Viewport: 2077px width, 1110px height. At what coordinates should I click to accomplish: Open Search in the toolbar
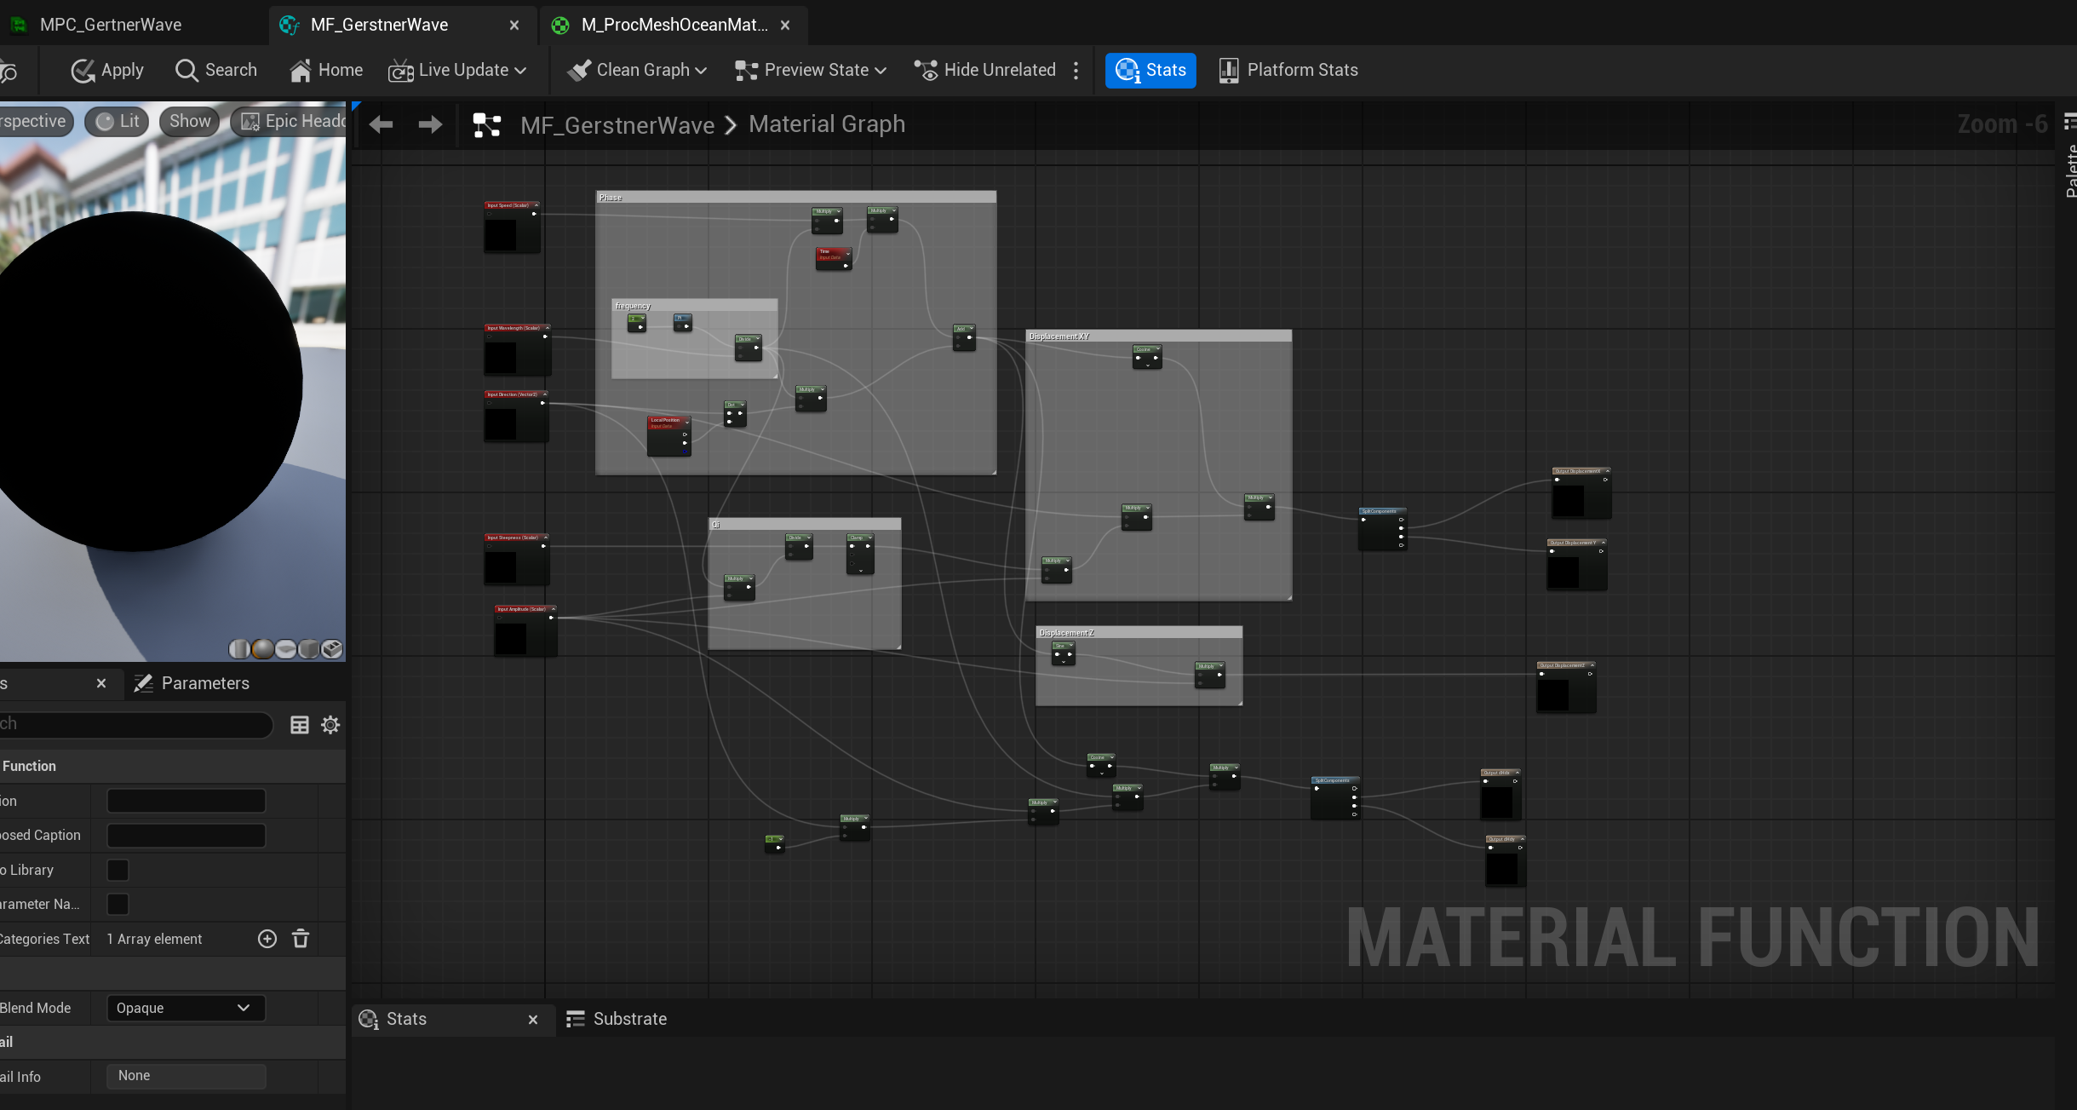pyautogui.click(x=215, y=70)
